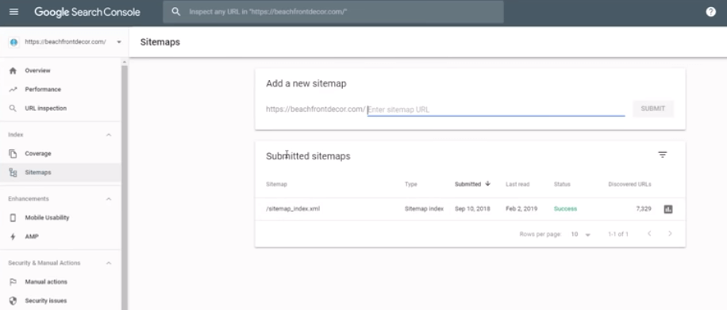727x310 pixels.
Task: Open the Help question mark icon
Action: (710, 12)
